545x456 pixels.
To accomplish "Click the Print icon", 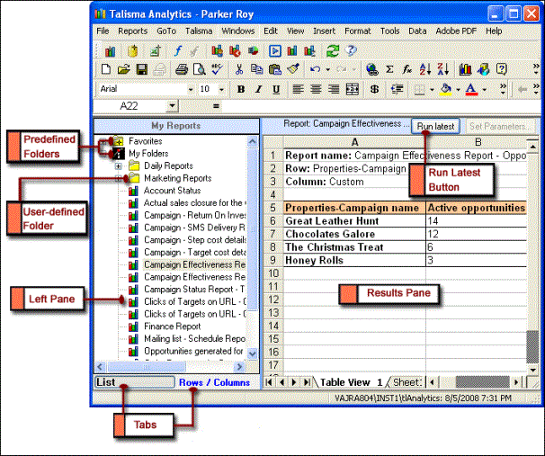I will (x=181, y=69).
